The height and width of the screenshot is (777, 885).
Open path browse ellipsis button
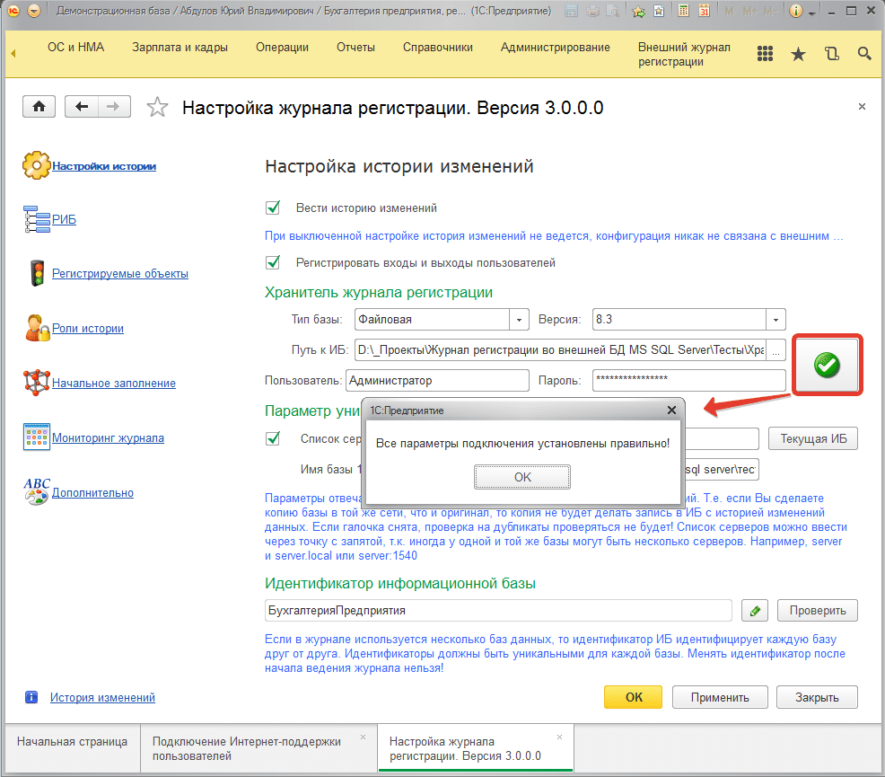(776, 350)
